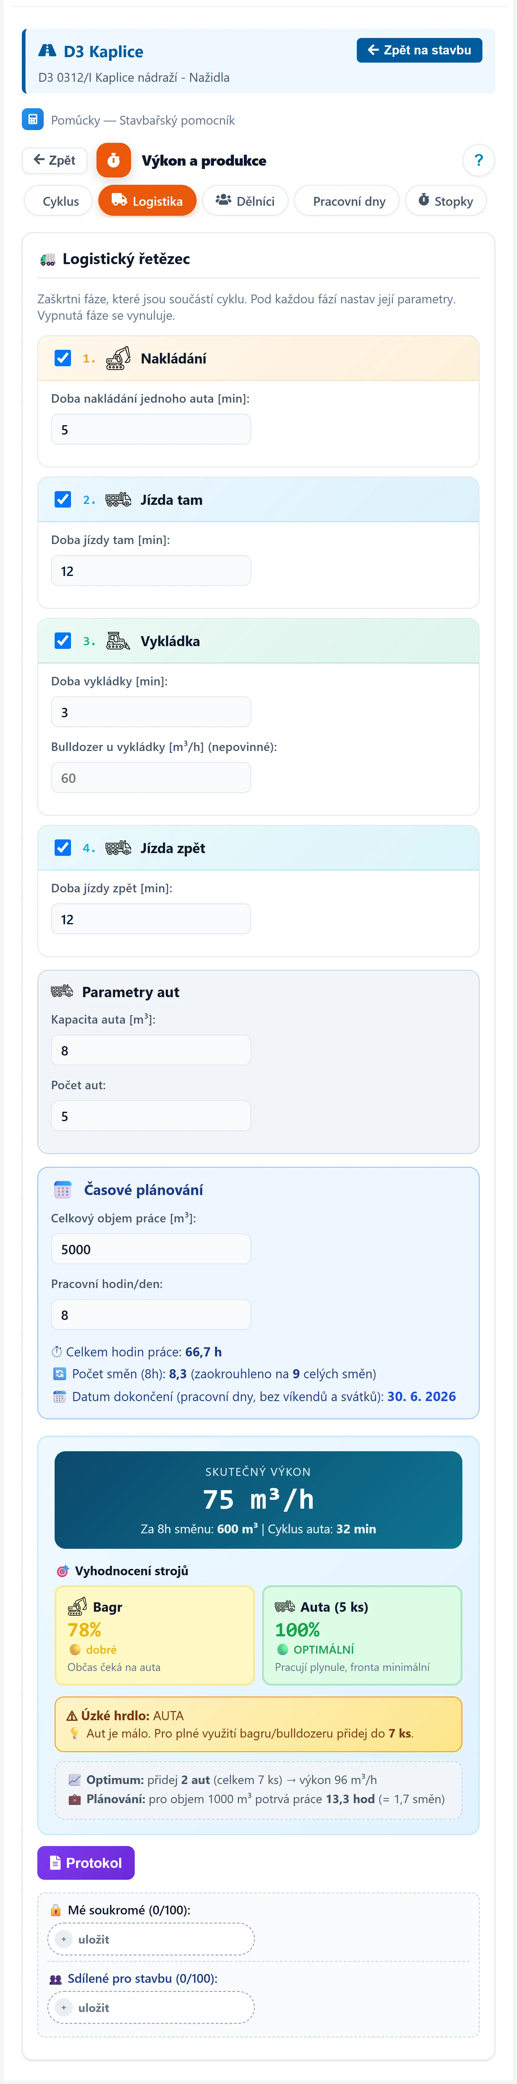Focus the Doba nakládání jednoho auta field
517x2084 pixels.
click(x=151, y=429)
